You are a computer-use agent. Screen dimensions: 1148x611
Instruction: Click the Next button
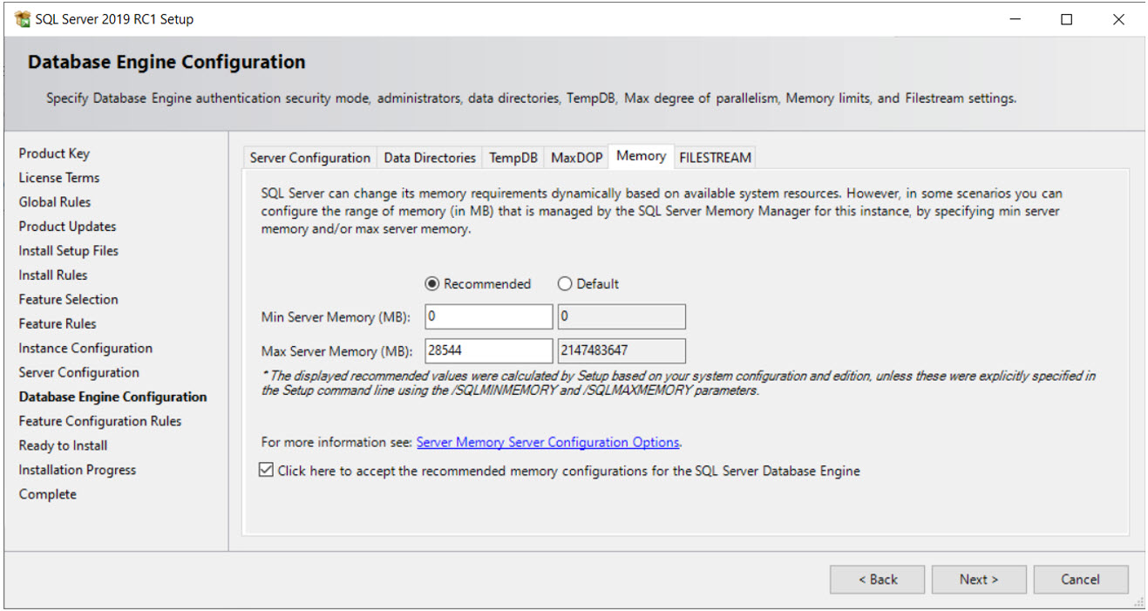coord(978,579)
